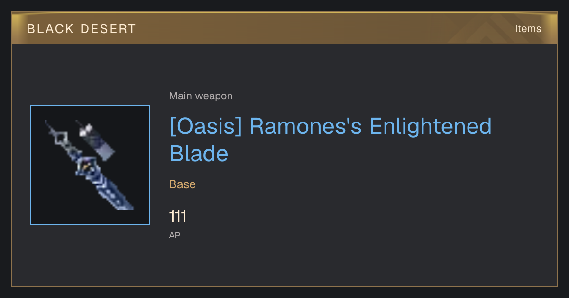The image size is (569, 298).
Task: Click the sword pommel tip in the icon
Action: (x=47, y=123)
